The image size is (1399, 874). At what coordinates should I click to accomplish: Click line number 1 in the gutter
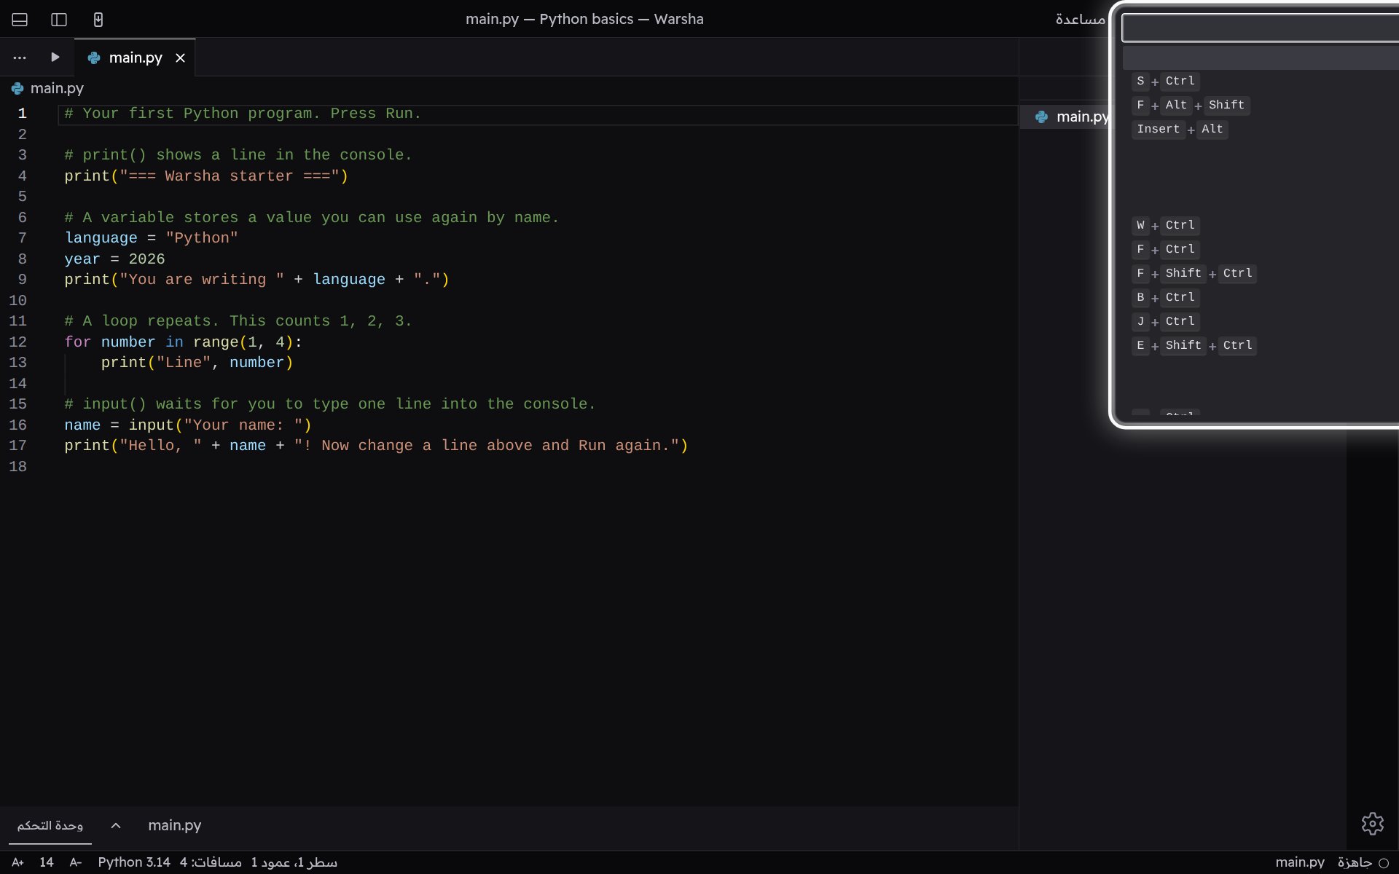coord(23,114)
